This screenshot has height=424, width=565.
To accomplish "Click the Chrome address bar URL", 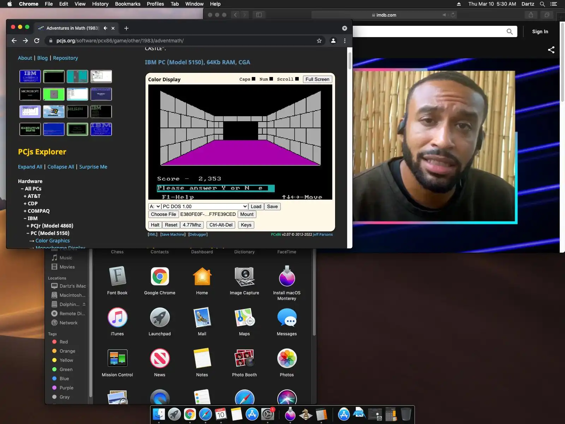I will coord(120,41).
